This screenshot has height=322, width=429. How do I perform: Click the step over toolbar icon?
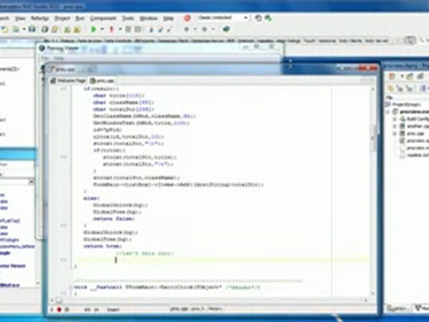[x=160, y=30]
